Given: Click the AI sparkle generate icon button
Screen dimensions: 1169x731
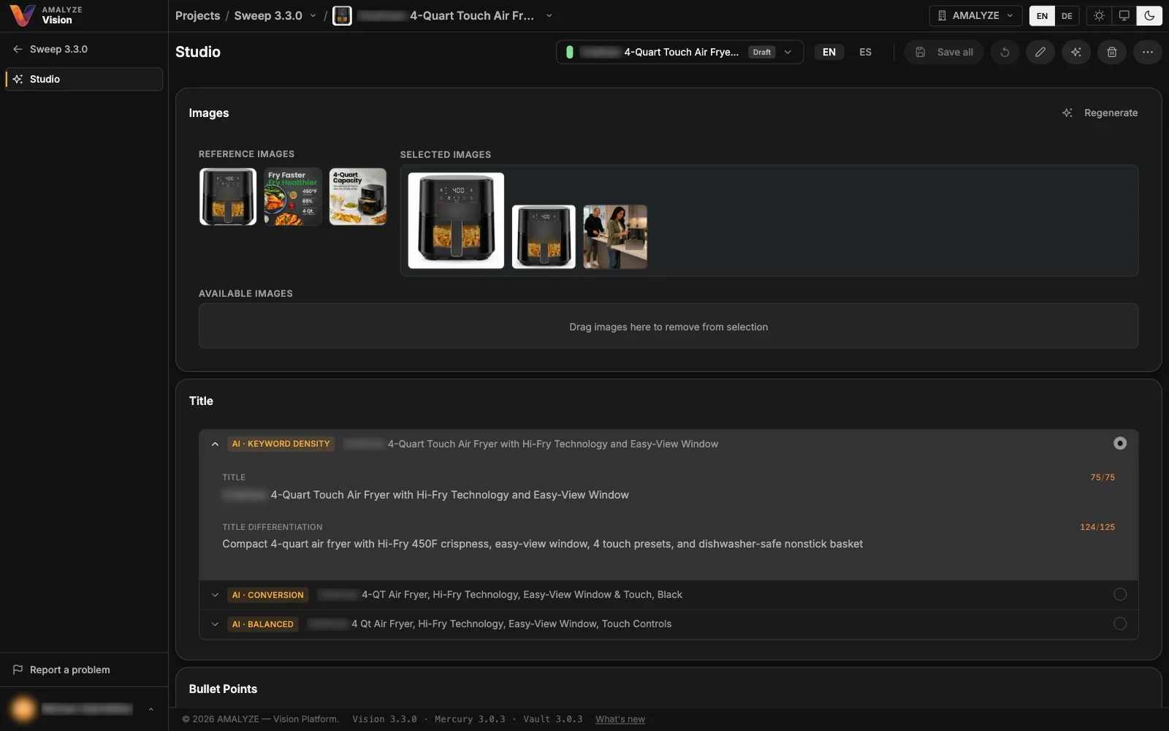Looking at the screenshot, I should tap(1076, 52).
